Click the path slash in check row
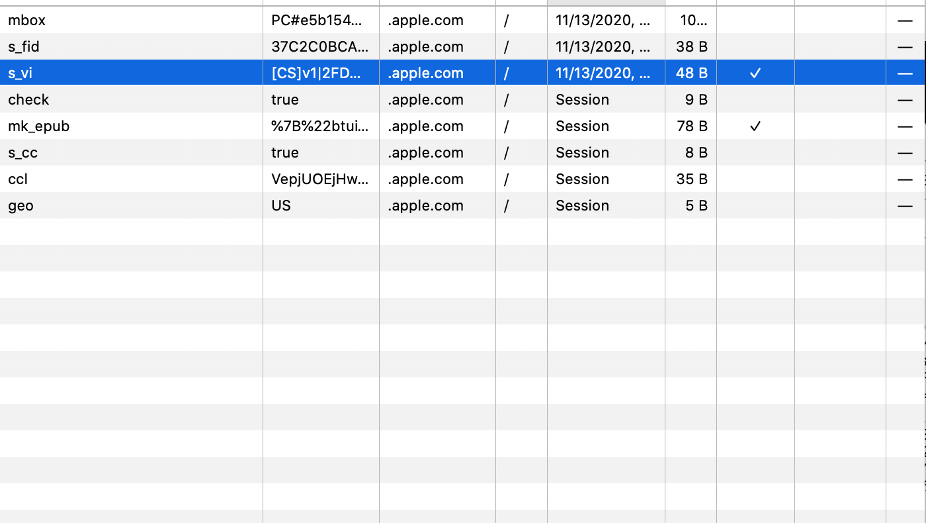 pyautogui.click(x=507, y=100)
